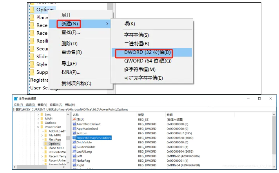Click the First Run key folder icon
The width and height of the screenshot is (279, 173).
(x=46, y=139)
